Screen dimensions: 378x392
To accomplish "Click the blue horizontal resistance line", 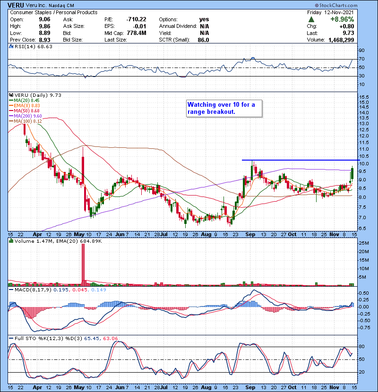I will tap(300, 160).
